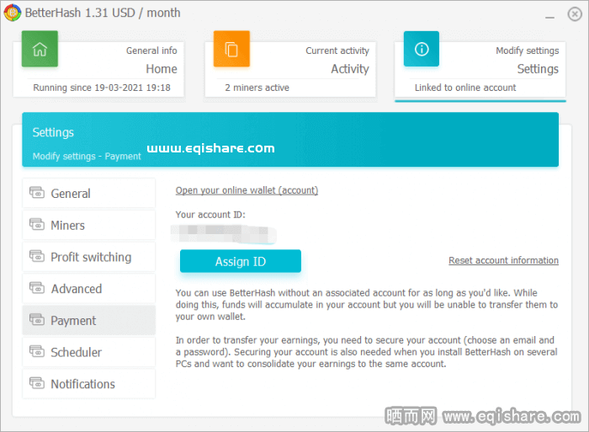Open the General settings section
Image resolution: width=589 pixels, height=432 pixels.
88,194
